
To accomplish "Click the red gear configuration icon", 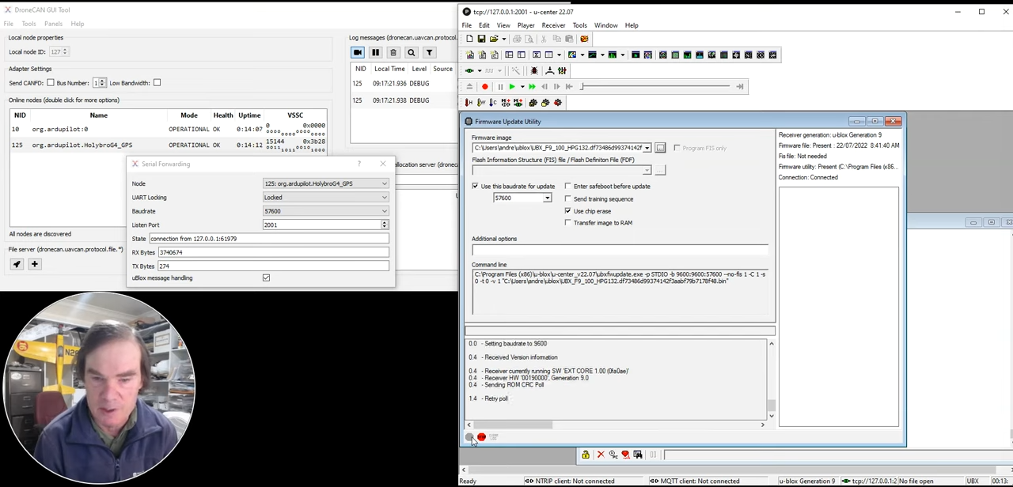I will (558, 103).
